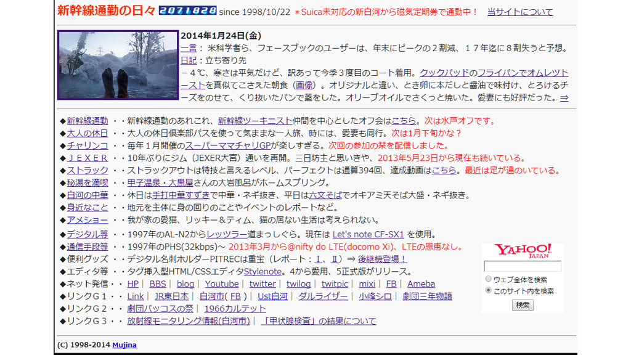Open the 新幹線通勤 category link

88,121
